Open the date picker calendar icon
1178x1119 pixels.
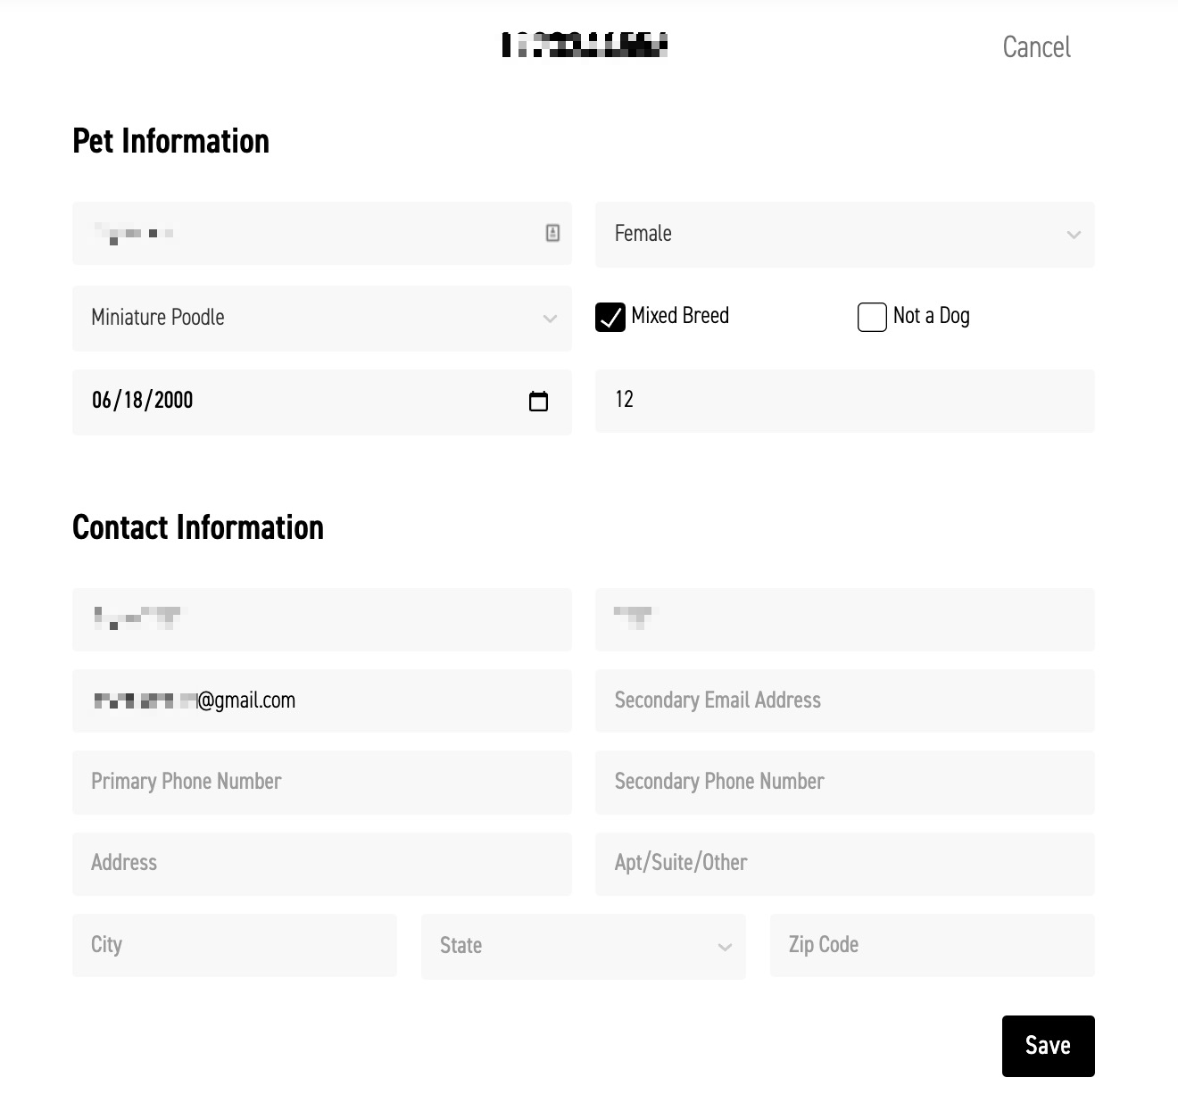pyautogui.click(x=538, y=402)
